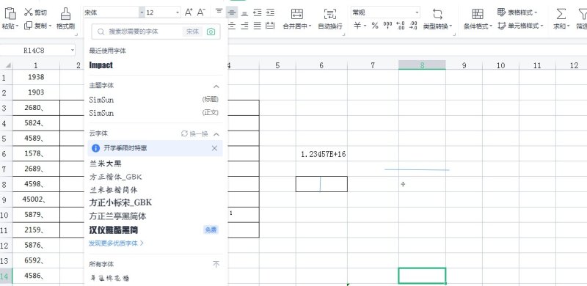This screenshot has height=286, width=587.
Task: Close the 开学季限时特惠 promotion banner
Action: click(214, 148)
